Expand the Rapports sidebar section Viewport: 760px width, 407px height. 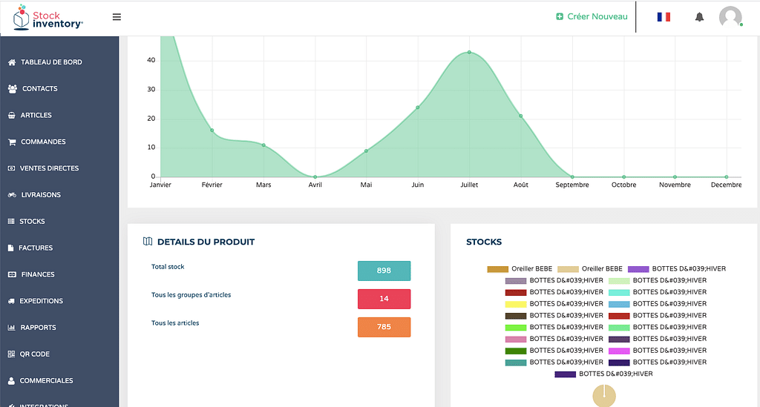[38, 328]
